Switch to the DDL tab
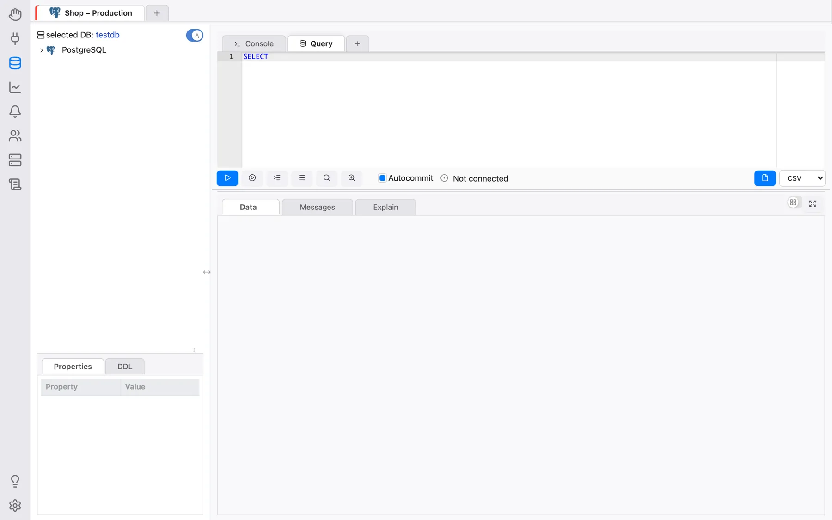 click(125, 367)
